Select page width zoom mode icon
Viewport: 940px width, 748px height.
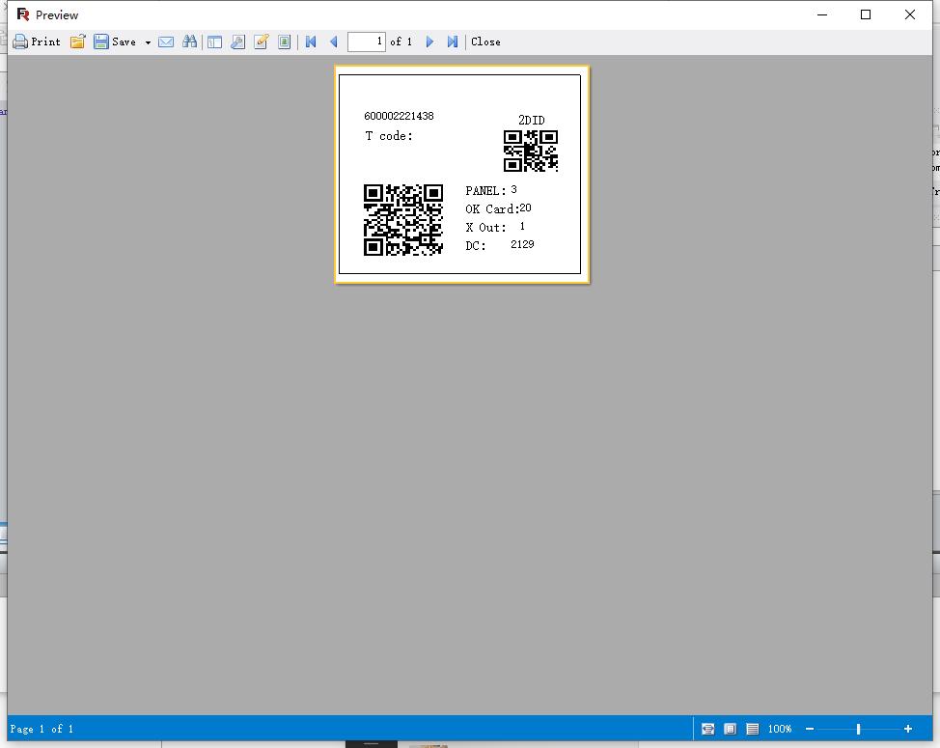(x=707, y=729)
